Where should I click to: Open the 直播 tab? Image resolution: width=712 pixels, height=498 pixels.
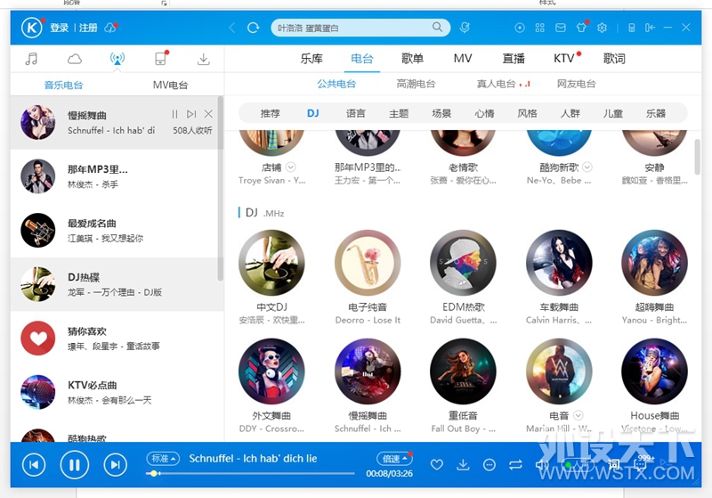514,58
